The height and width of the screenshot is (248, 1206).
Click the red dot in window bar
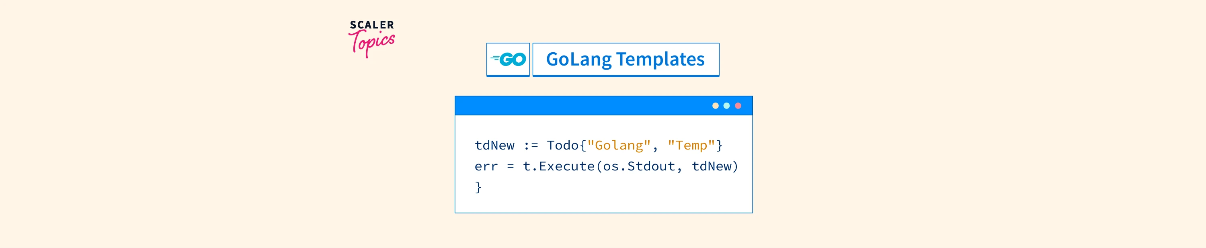[x=738, y=106]
